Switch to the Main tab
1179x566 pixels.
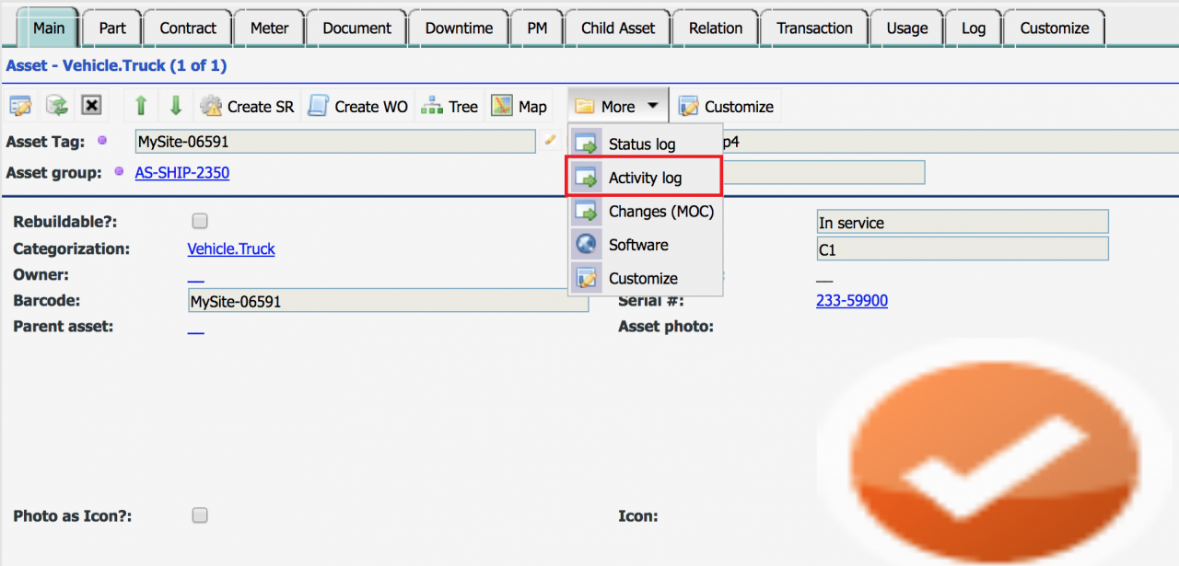pyautogui.click(x=47, y=28)
